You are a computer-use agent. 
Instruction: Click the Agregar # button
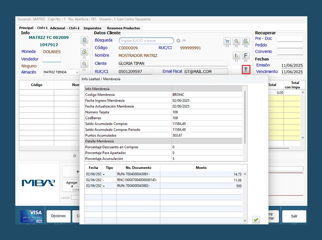71,186
